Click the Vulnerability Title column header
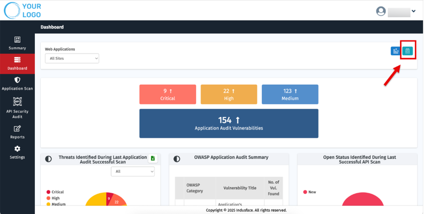424x214 pixels. (240, 188)
